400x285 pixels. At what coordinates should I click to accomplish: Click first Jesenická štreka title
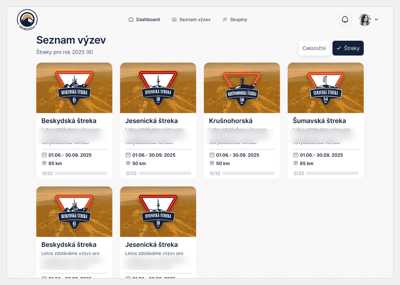pos(151,121)
